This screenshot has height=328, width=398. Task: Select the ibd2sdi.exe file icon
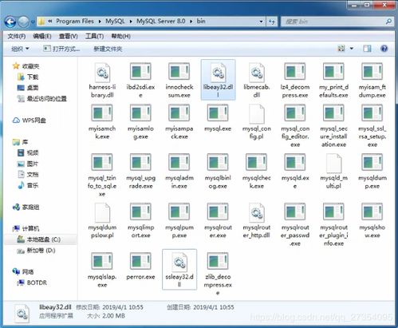[140, 72]
